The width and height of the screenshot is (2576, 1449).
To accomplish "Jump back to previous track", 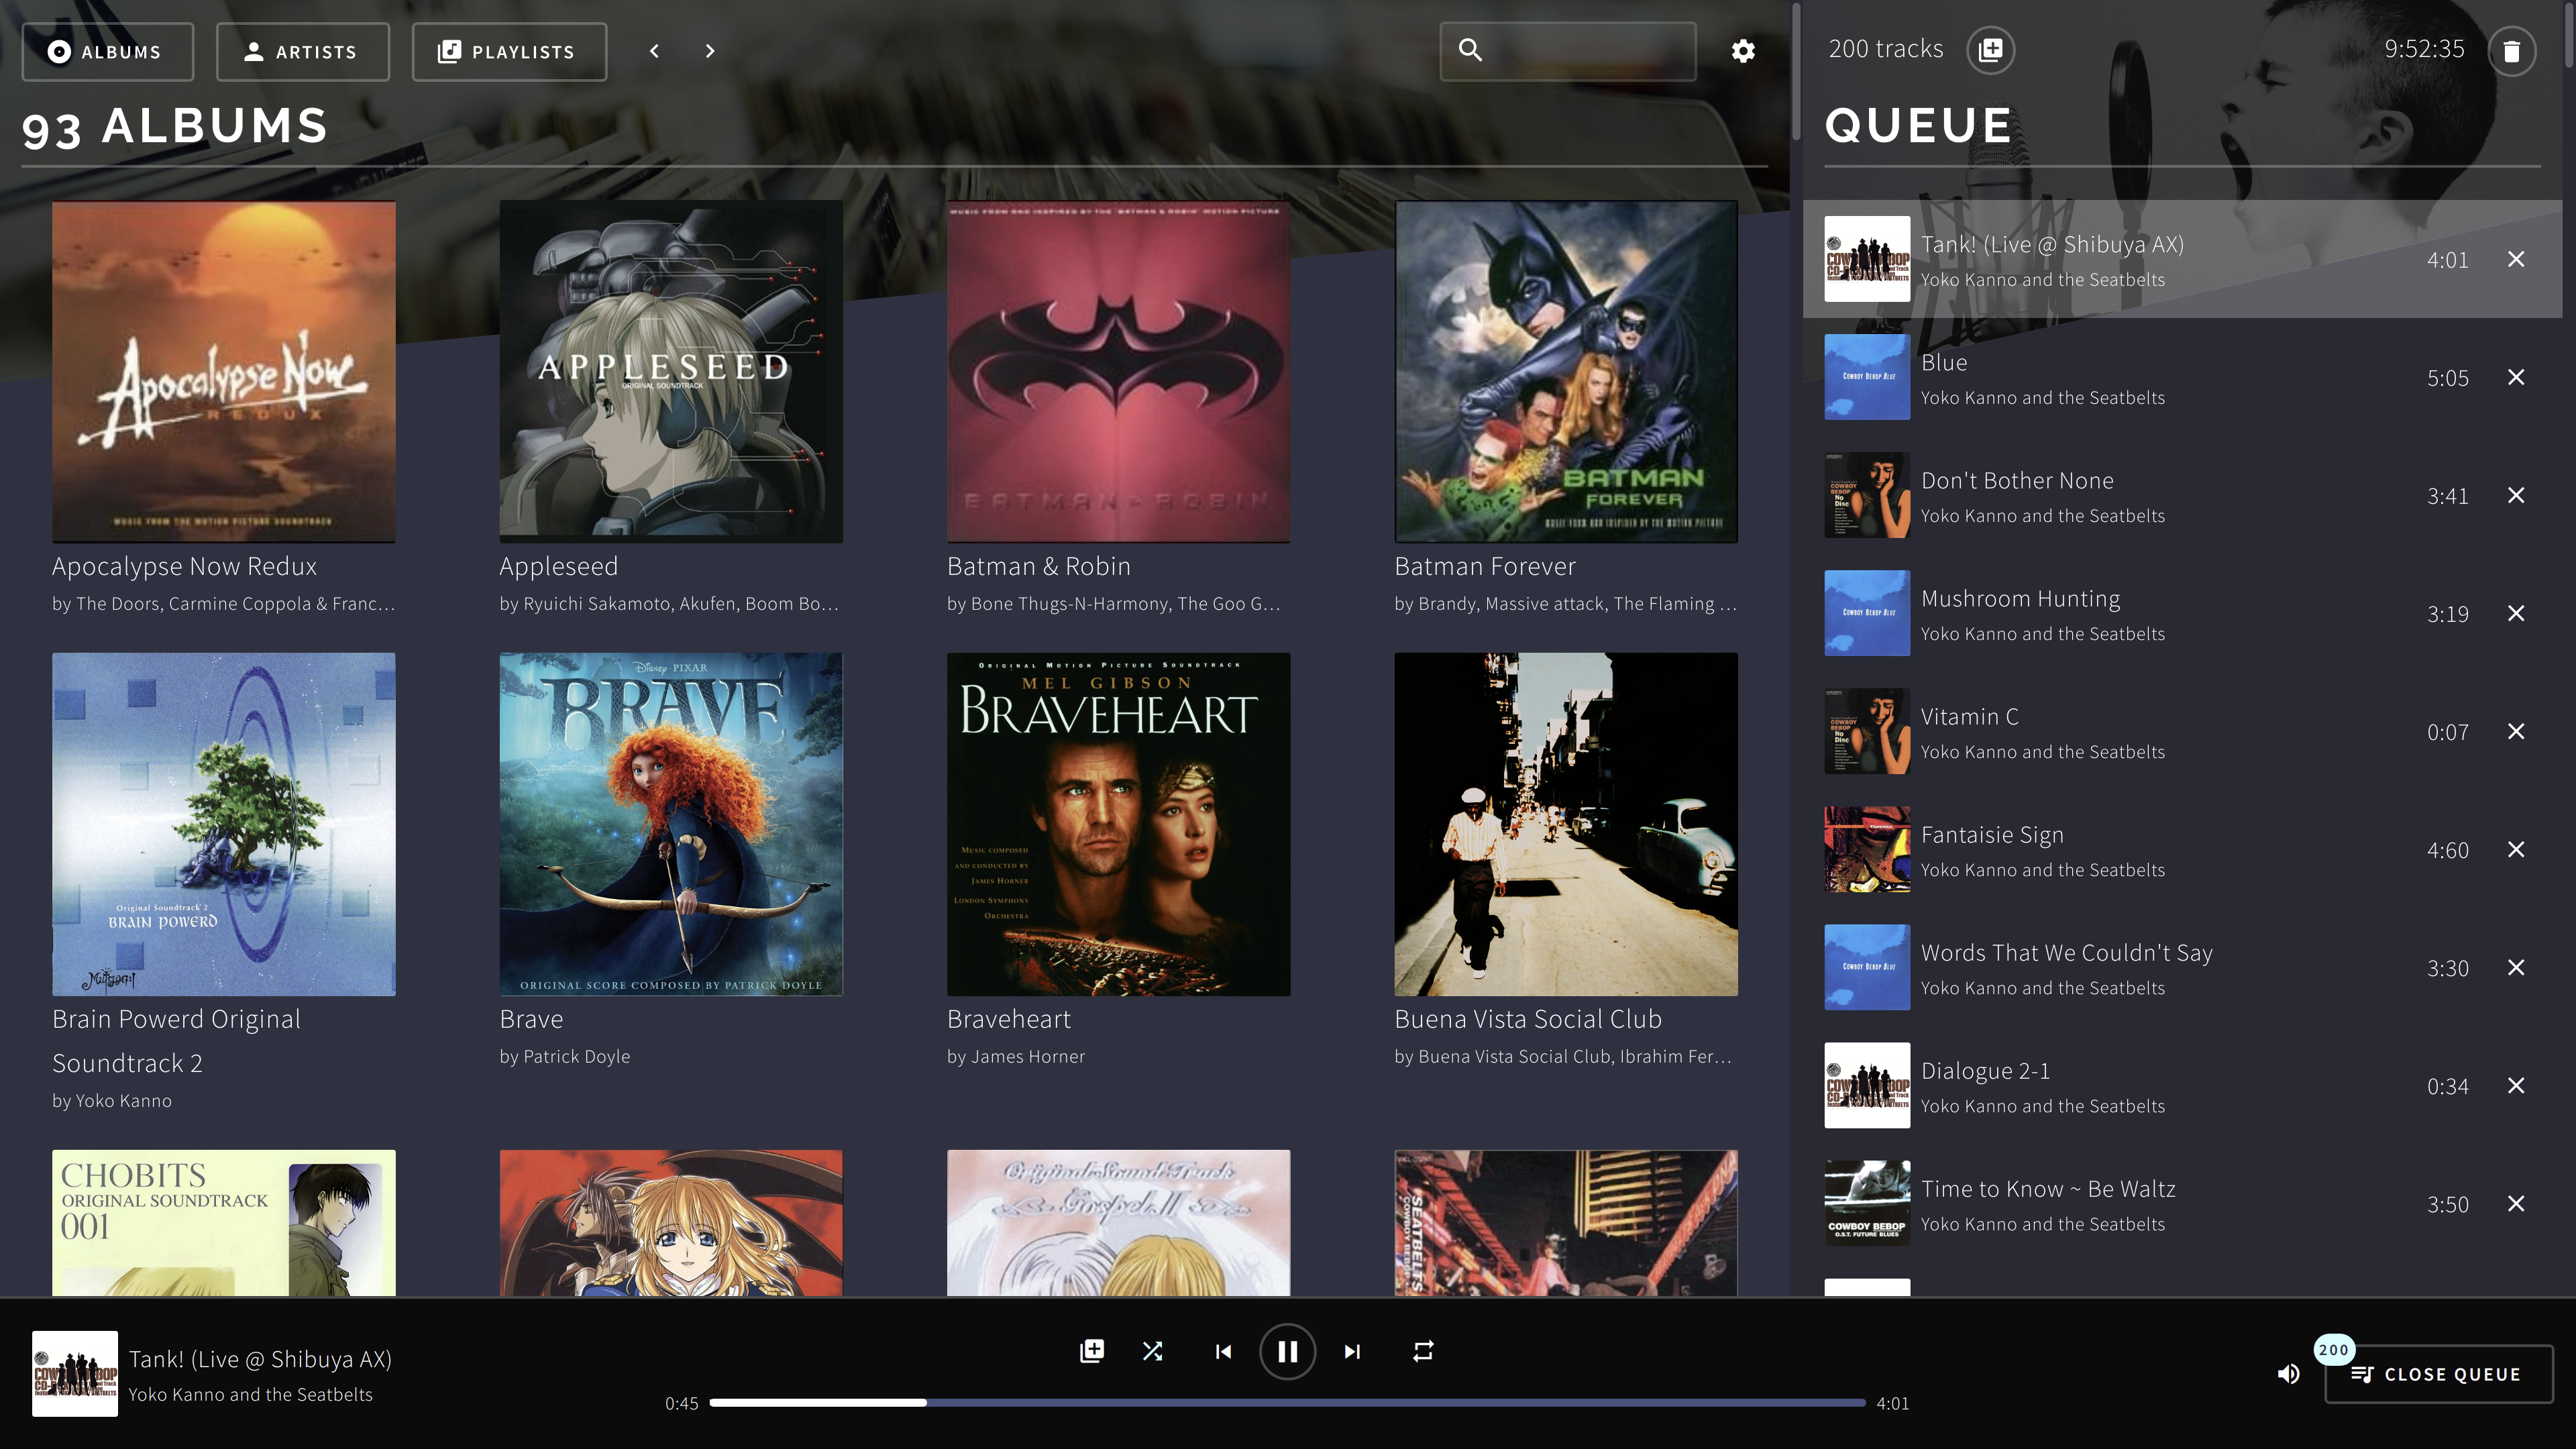I will (x=1222, y=1351).
